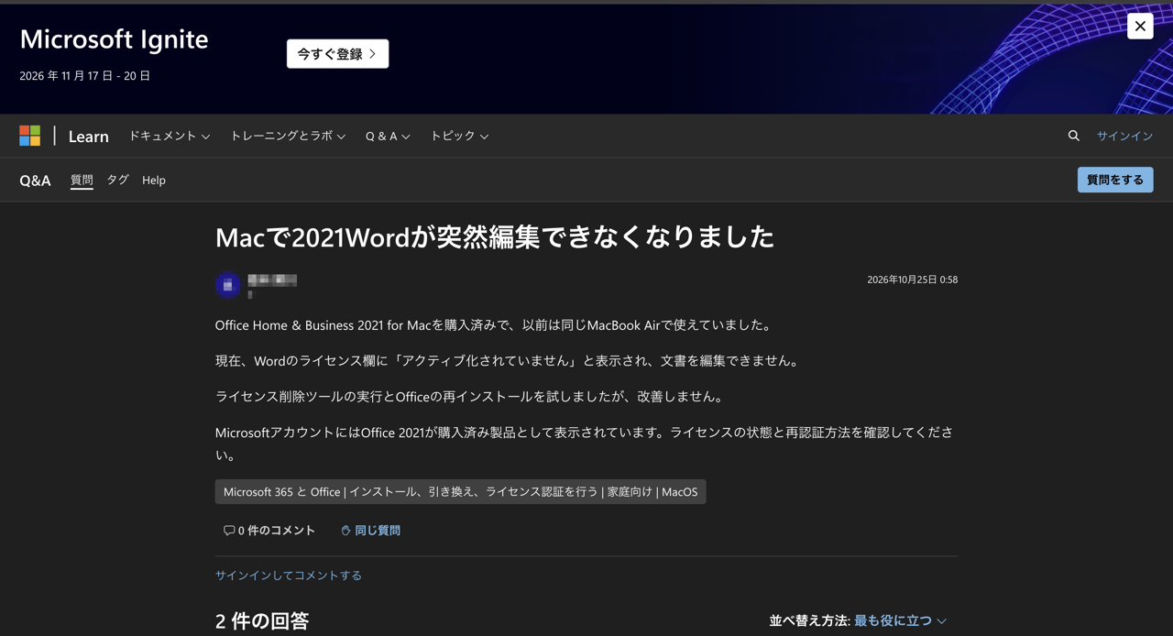The height and width of the screenshot is (636, 1173).
Task: Click the サインイン link in header
Action: coord(1125,136)
